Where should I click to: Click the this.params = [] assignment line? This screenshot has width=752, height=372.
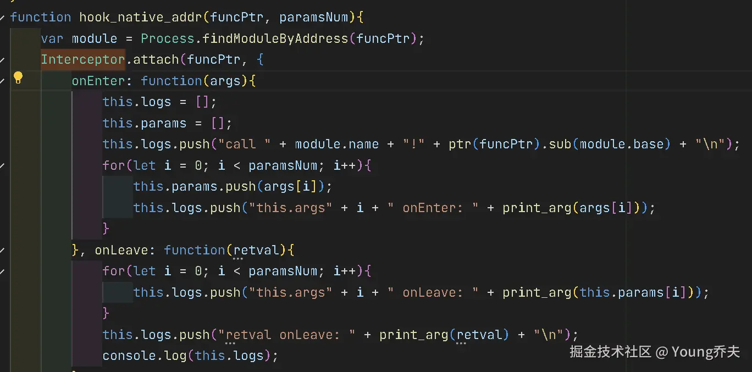[167, 123]
